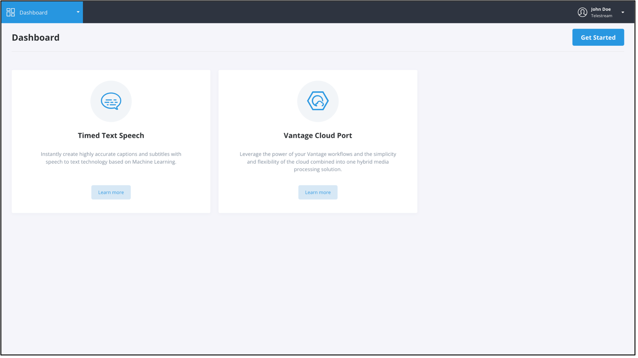
Task: Open the user account dropdown arrow
Action: (623, 13)
